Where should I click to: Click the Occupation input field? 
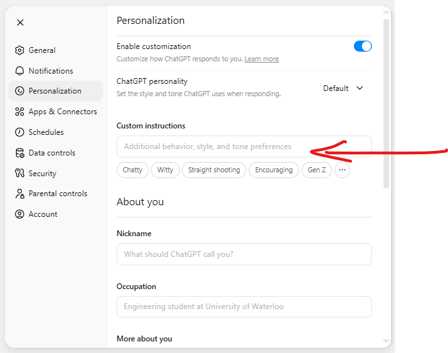click(x=244, y=307)
